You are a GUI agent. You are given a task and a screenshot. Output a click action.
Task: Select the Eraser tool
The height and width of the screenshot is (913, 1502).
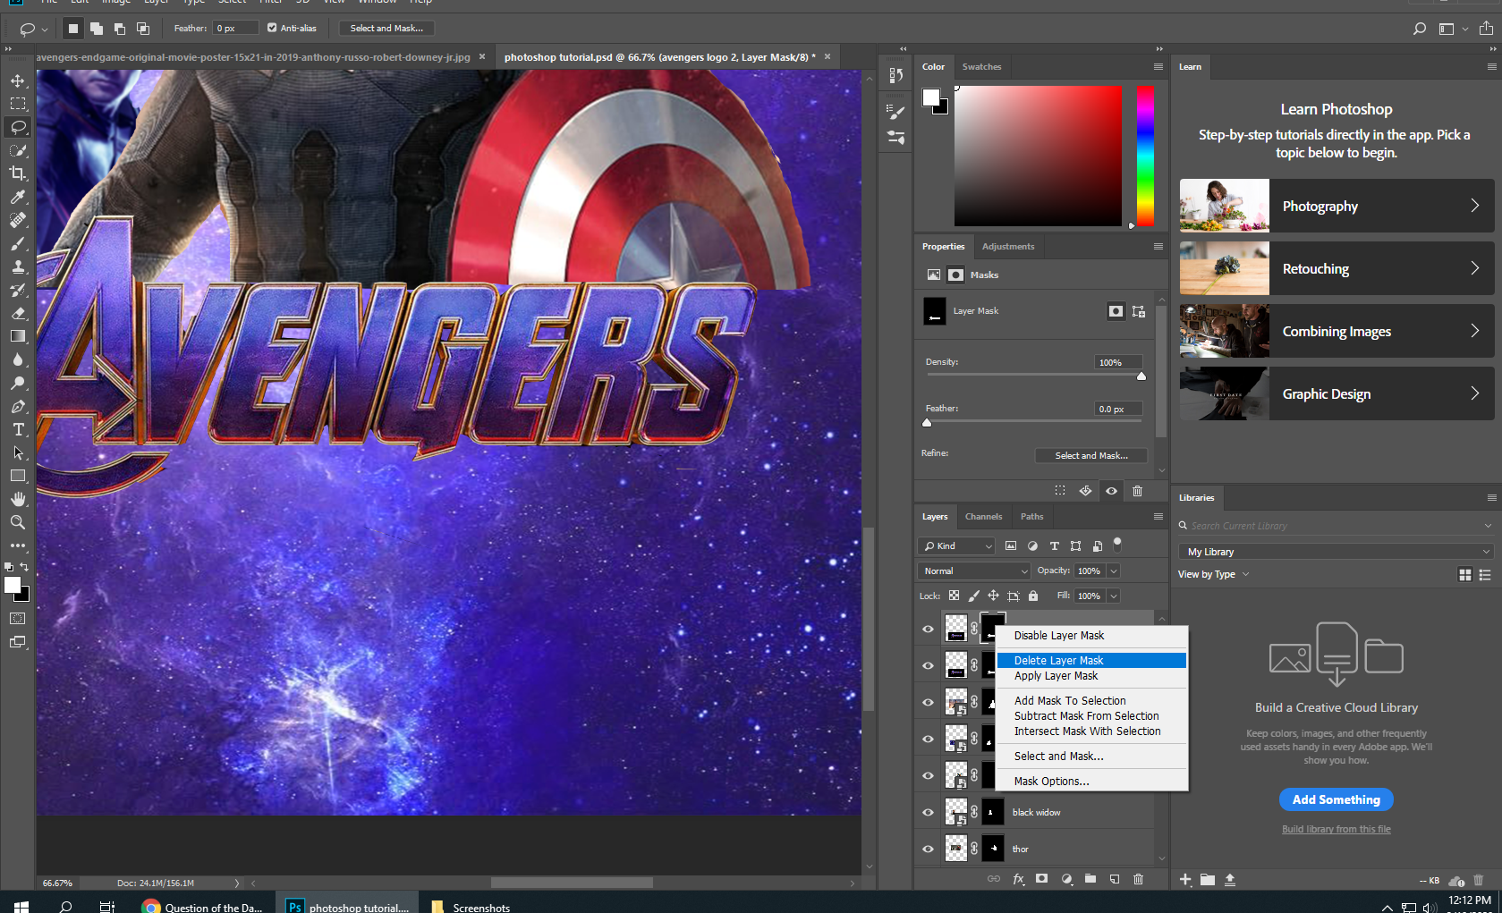(x=18, y=313)
